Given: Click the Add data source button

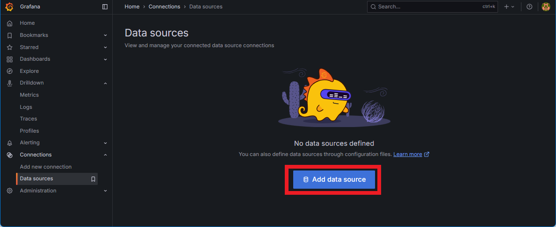Looking at the screenshot, I should (334, 179).
